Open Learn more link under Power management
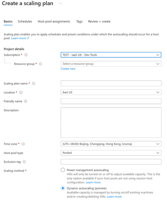Screen dimensions: 167x202 click(x=93, y=182)
